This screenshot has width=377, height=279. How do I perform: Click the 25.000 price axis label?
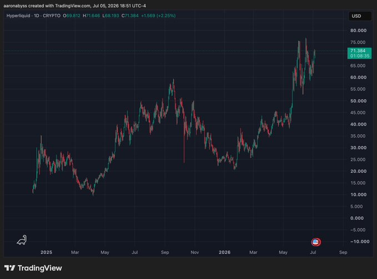click(x=358, y=160)
